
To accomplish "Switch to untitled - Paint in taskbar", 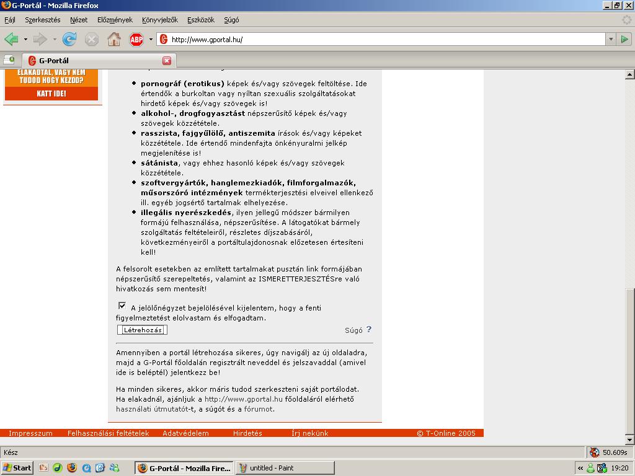I will click(x=285, y=468).
